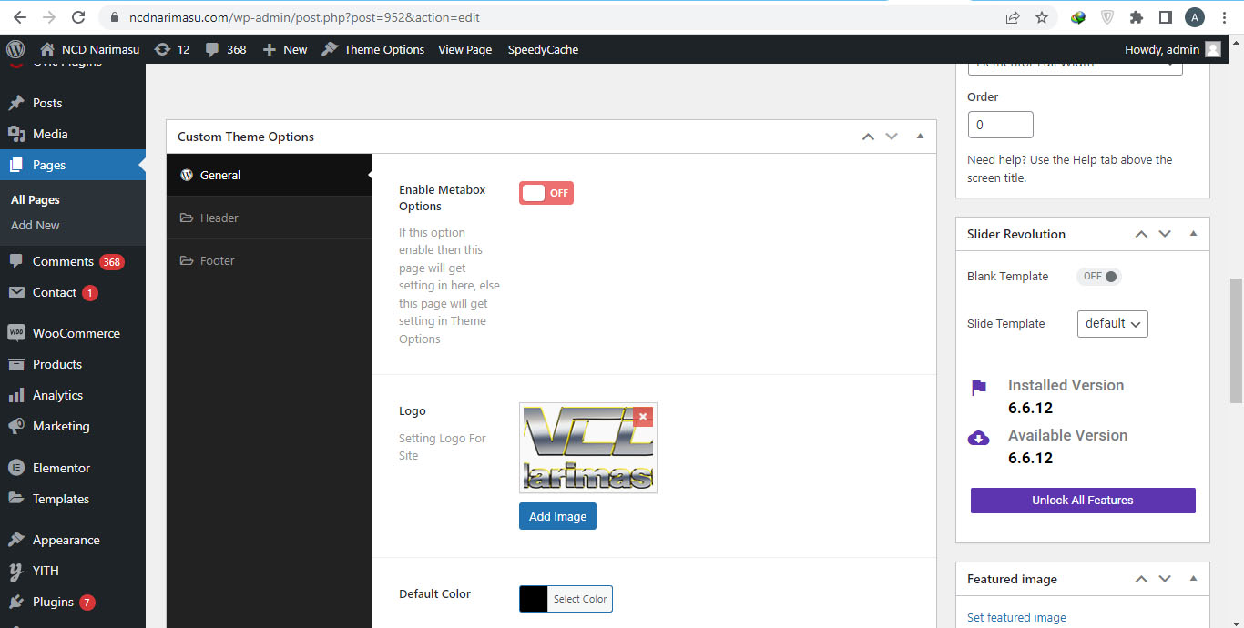Click the Add Image button

point(557,516)
